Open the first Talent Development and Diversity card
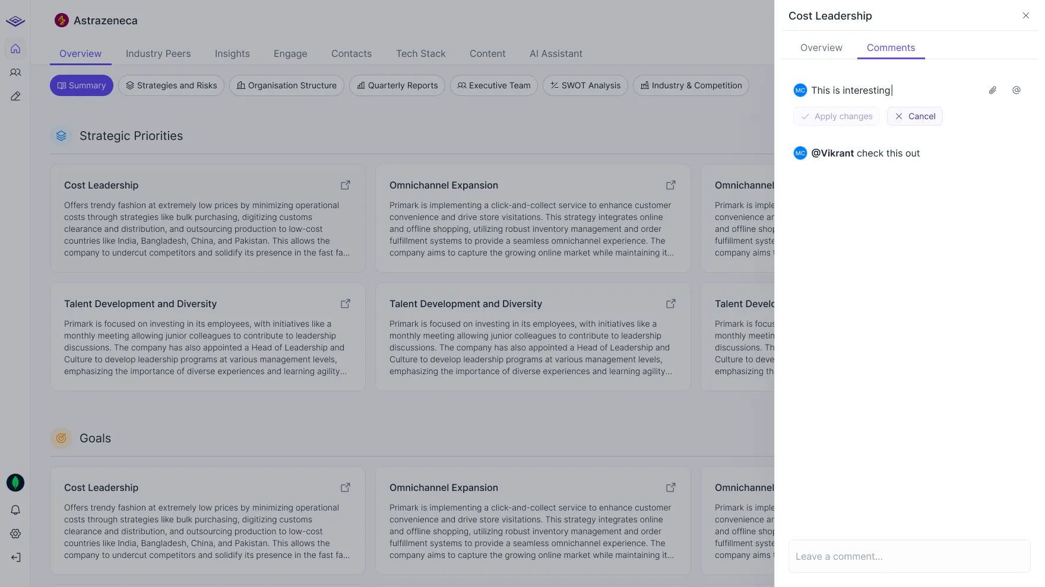1045x587 pixels. pos(208,337)
